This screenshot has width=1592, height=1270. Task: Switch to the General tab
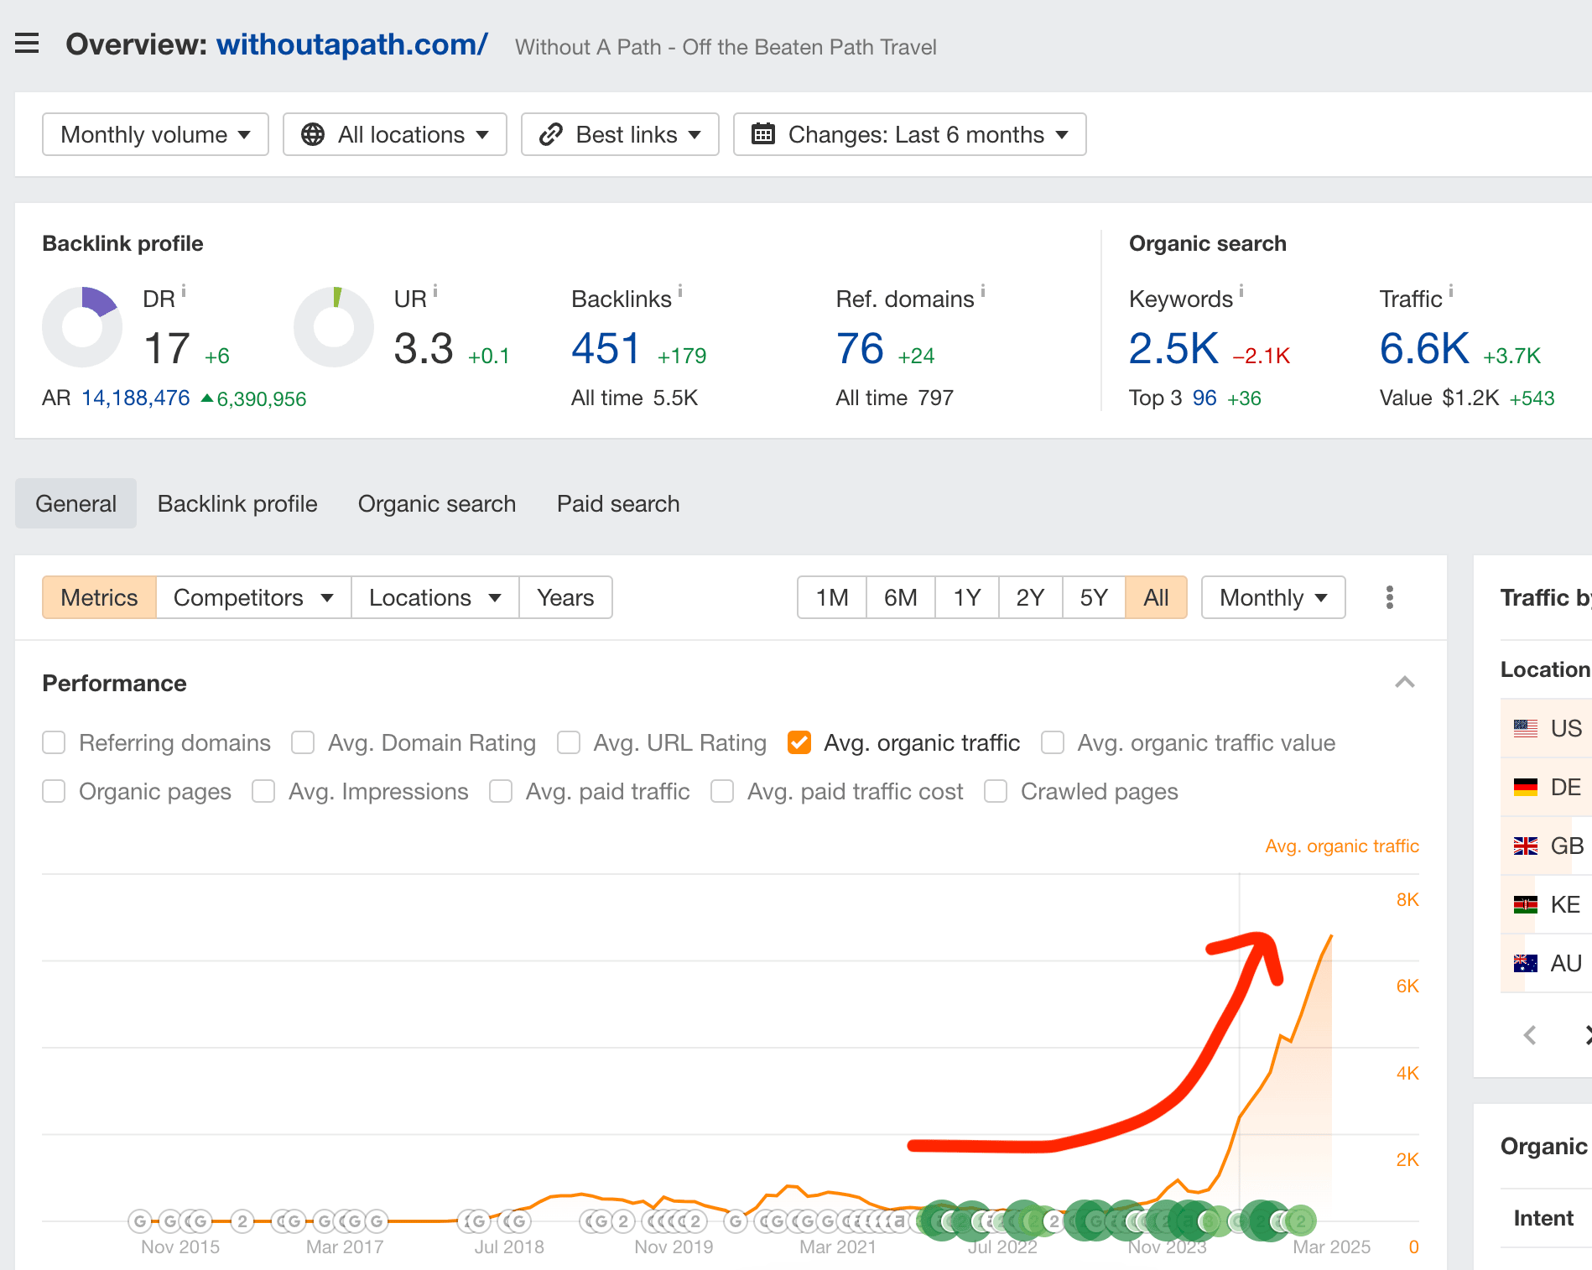click(x=75, y=503)
